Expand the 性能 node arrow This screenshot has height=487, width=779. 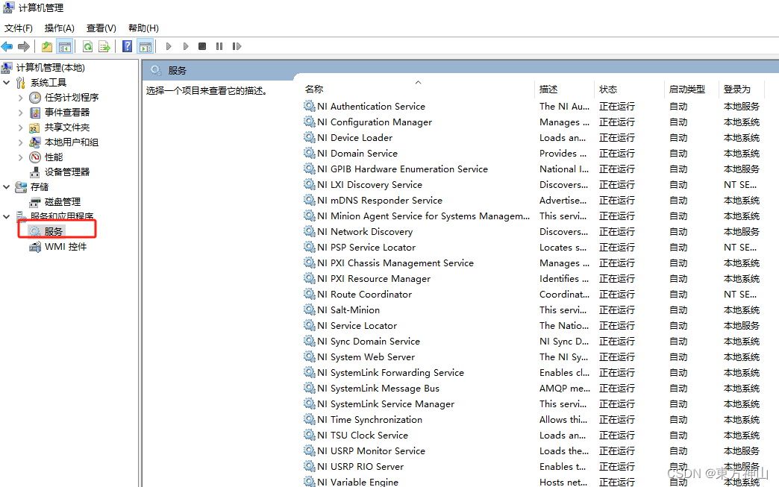tap(20, 157)
